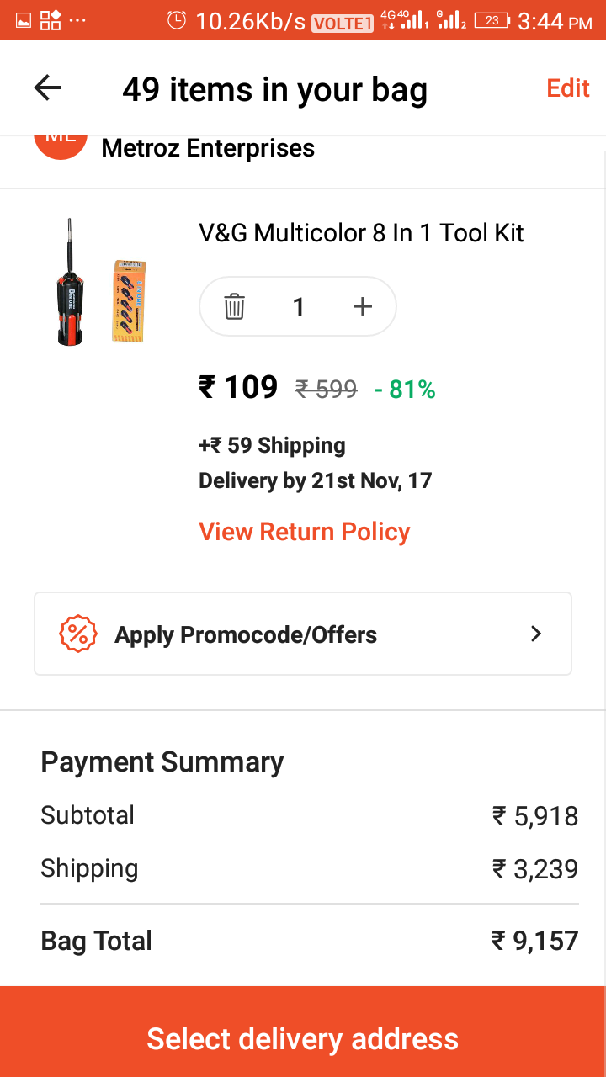
Task: Tap the back arrow icon
Action: (x=47, y=88)
